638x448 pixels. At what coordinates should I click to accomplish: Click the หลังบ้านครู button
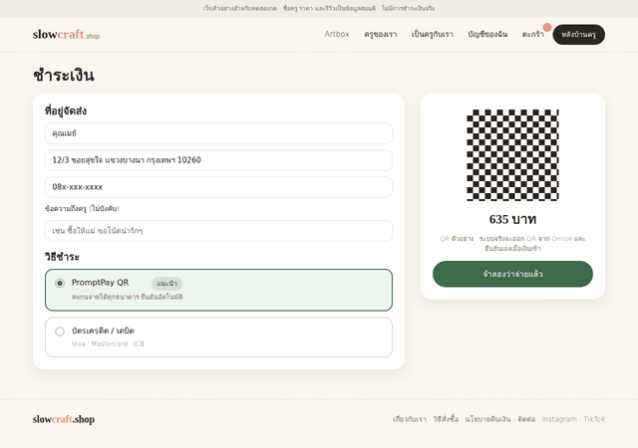click(x=578, y=35)
